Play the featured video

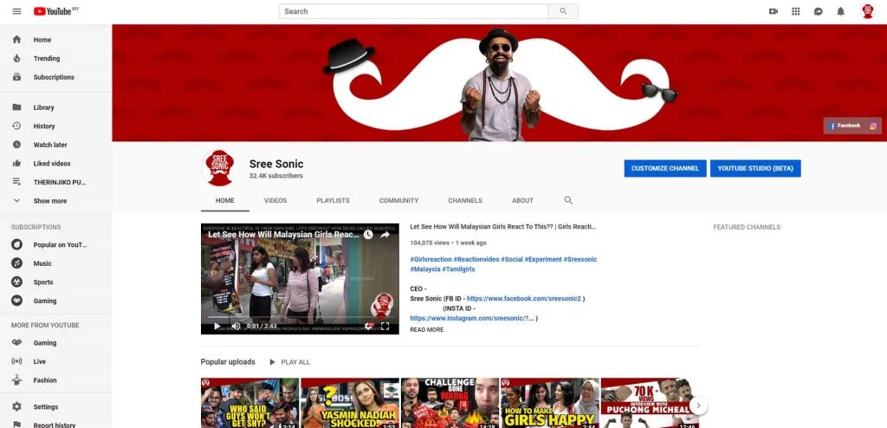pyautogui.click(x=217, y=326)
